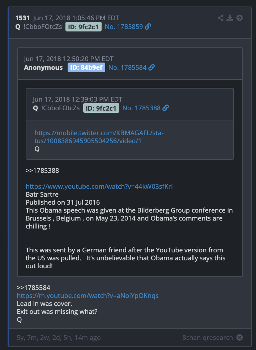Image resolution: width=256 pixels, height=350 pixels.
Task: Open m.youtube.com link ending aNoiYpOKnqs
Action: click(88, 296)
